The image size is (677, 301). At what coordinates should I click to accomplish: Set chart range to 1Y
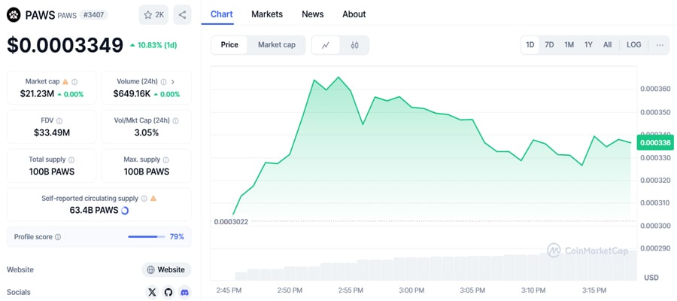(x=588, y=45)
